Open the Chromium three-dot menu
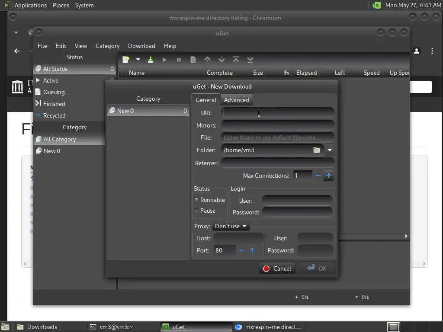The height and width of the screenshot is (332, 443). click(x=432, y=51)
